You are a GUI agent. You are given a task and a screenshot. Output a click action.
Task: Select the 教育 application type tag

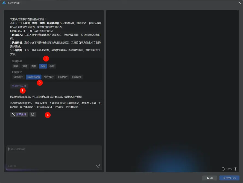[52, 66]
